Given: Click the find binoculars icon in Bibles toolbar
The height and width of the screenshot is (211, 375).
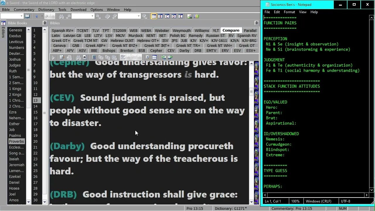Looking at the screenshot, I should click(x=78, y=57).
